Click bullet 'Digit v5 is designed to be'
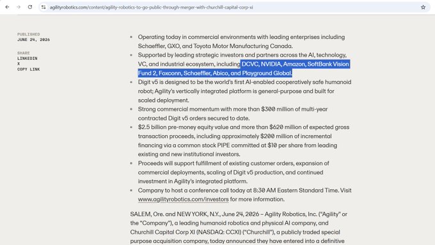 pyautogui.click(x=244, y=91)
